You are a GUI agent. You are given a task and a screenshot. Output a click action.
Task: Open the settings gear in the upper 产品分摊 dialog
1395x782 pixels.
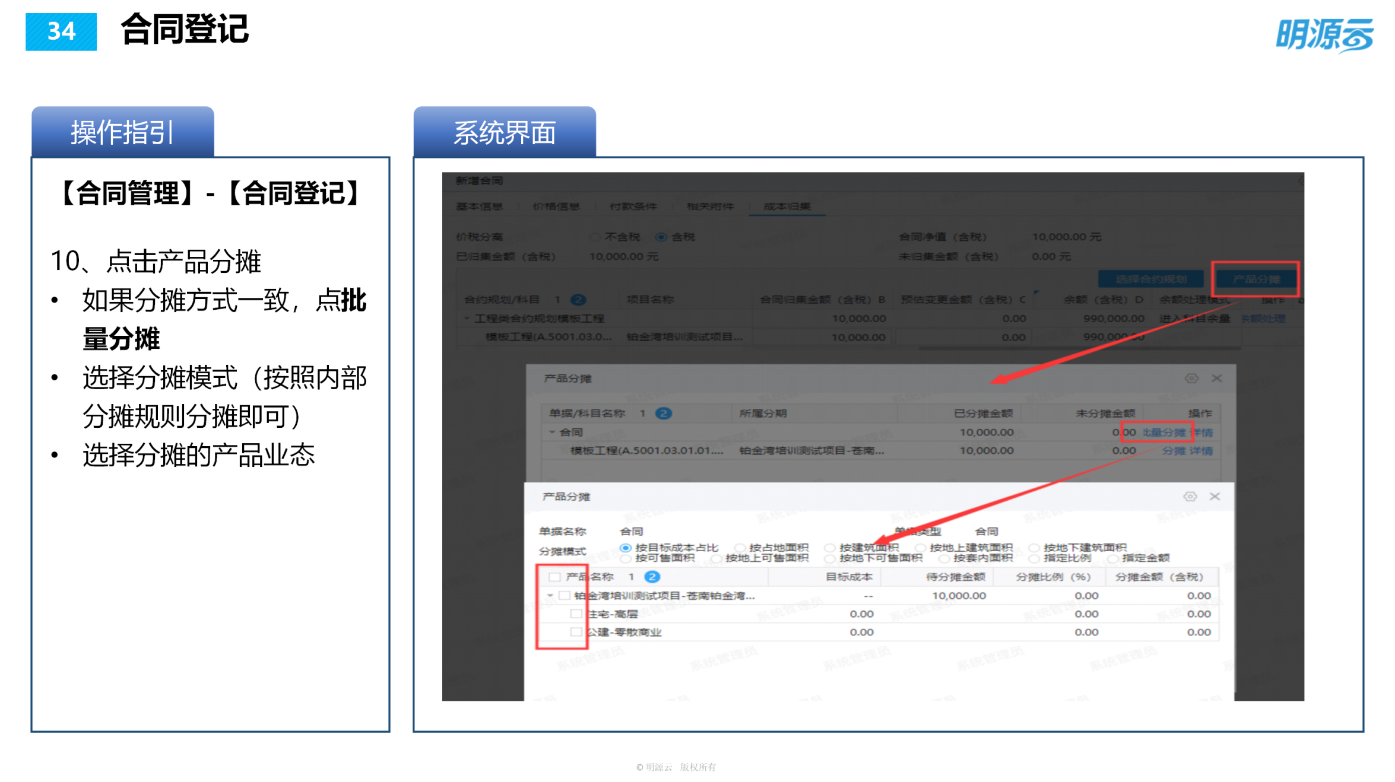(1191, 378)
